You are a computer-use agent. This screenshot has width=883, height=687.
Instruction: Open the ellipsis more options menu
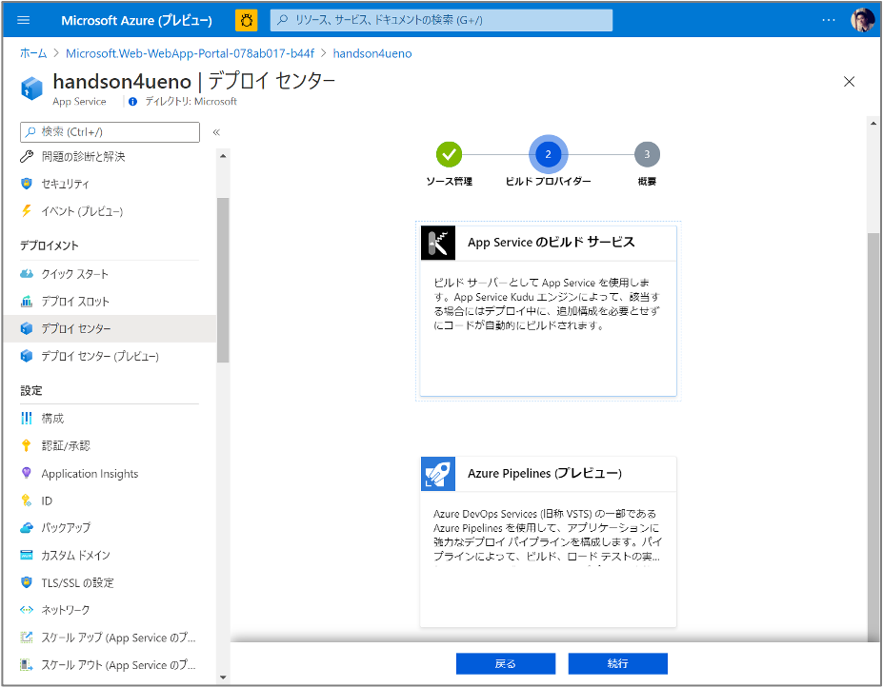coord(829,20)
